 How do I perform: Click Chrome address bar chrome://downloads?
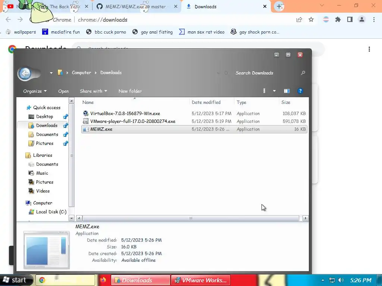pos(103,20)
